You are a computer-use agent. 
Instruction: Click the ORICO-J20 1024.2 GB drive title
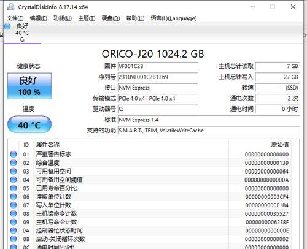[x=153, y=54]
